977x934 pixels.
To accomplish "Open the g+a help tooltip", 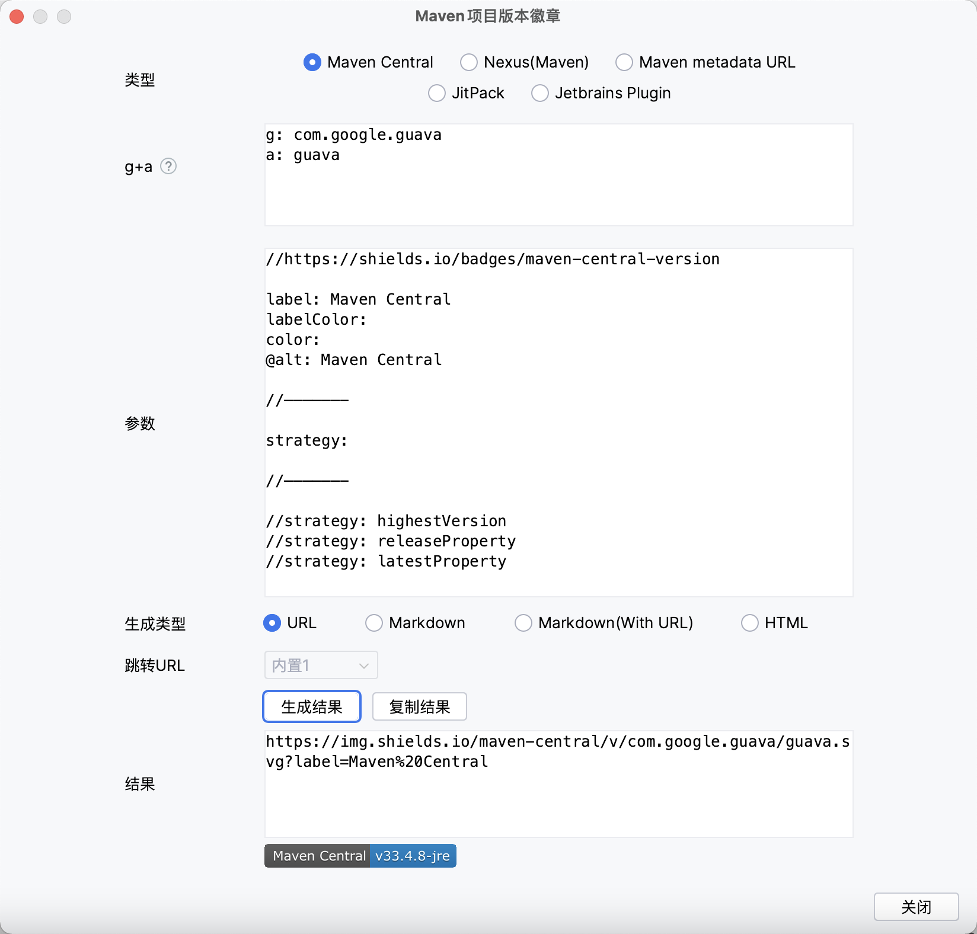I will click(x=170, y=167).
